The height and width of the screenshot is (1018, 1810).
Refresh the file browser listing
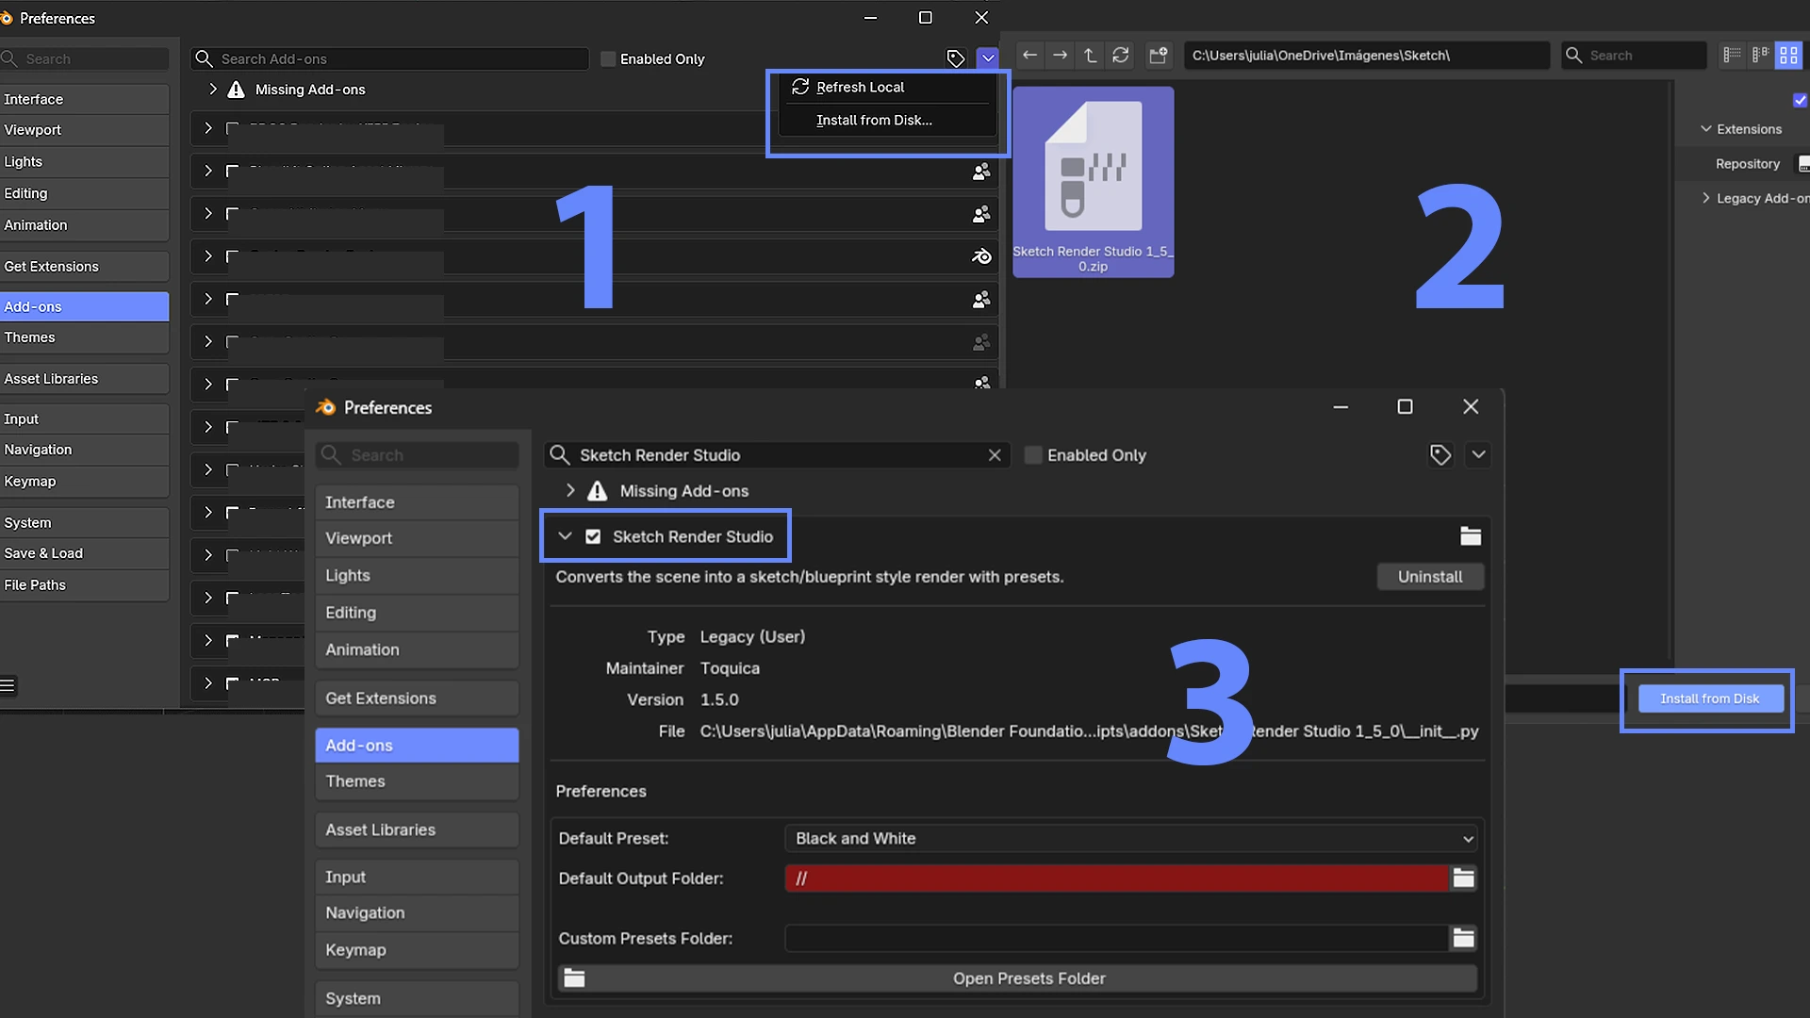(x=1120, y=56)
